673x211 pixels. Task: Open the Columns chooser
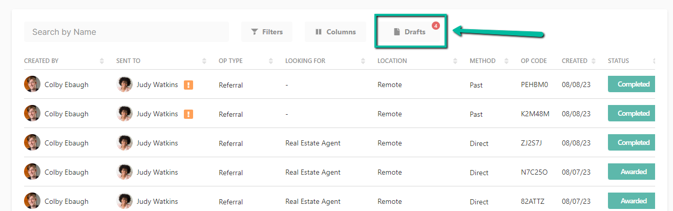coord(335,32)
